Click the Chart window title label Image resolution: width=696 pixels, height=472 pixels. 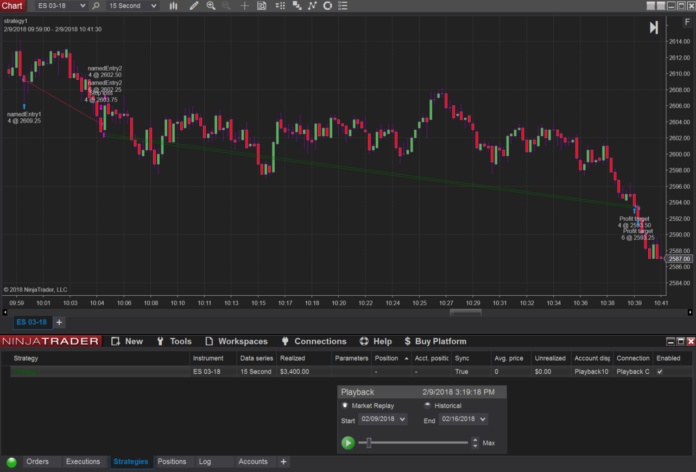[12, 6]
